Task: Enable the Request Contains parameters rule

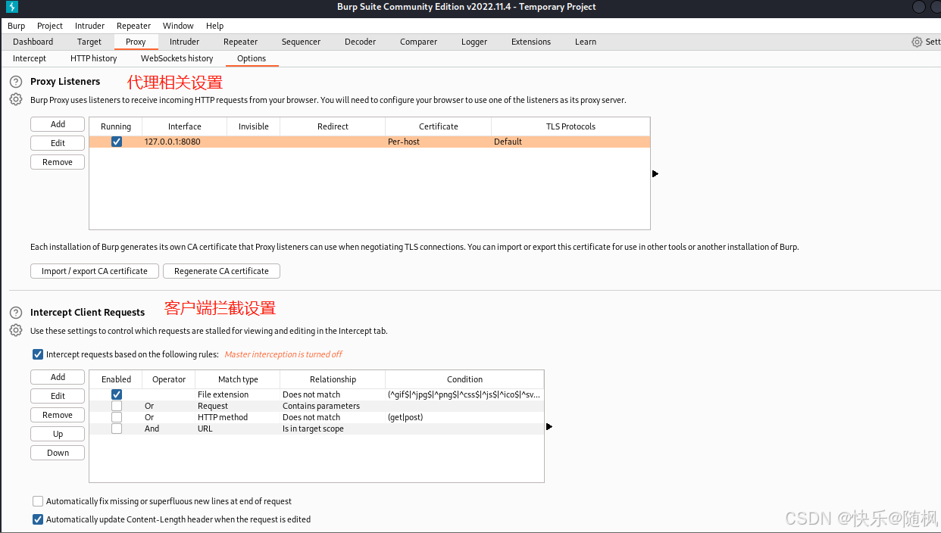Action: 116,406
